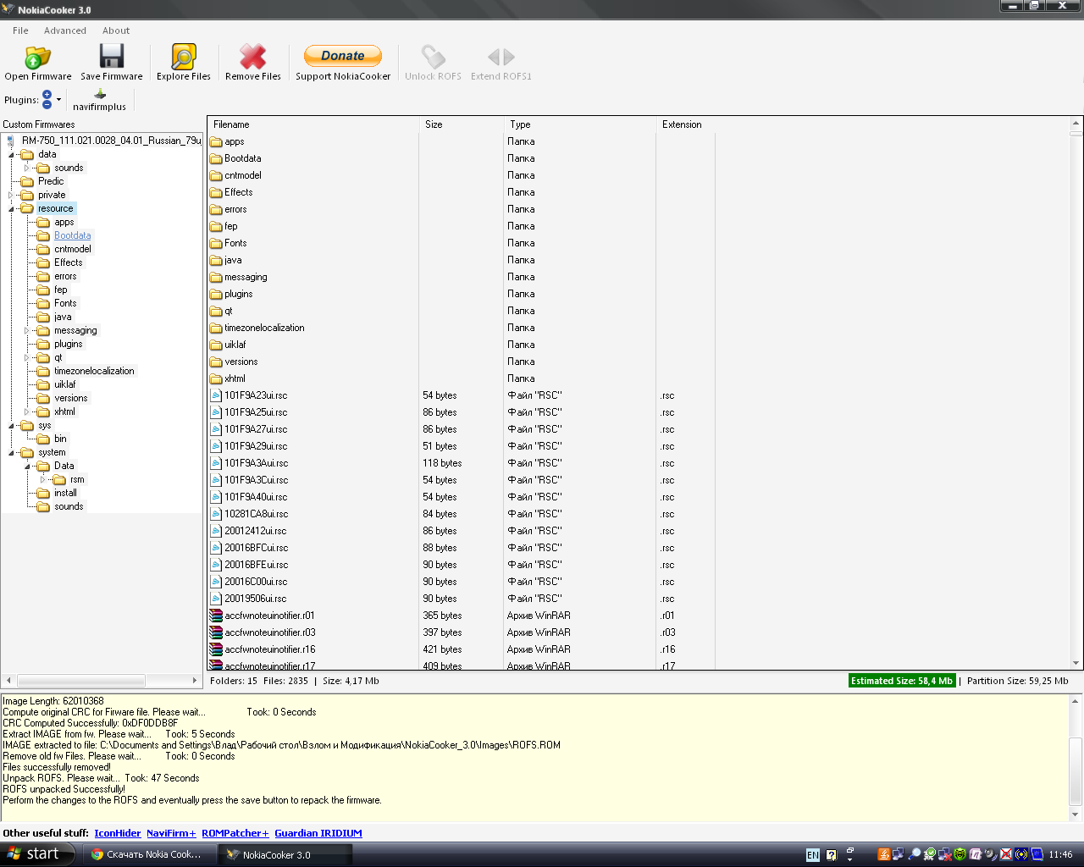The width and height of the screenshot is (1084, 867).
Task: Select file 101F9A23ui.rsc icon
Action: pos(216,395)
